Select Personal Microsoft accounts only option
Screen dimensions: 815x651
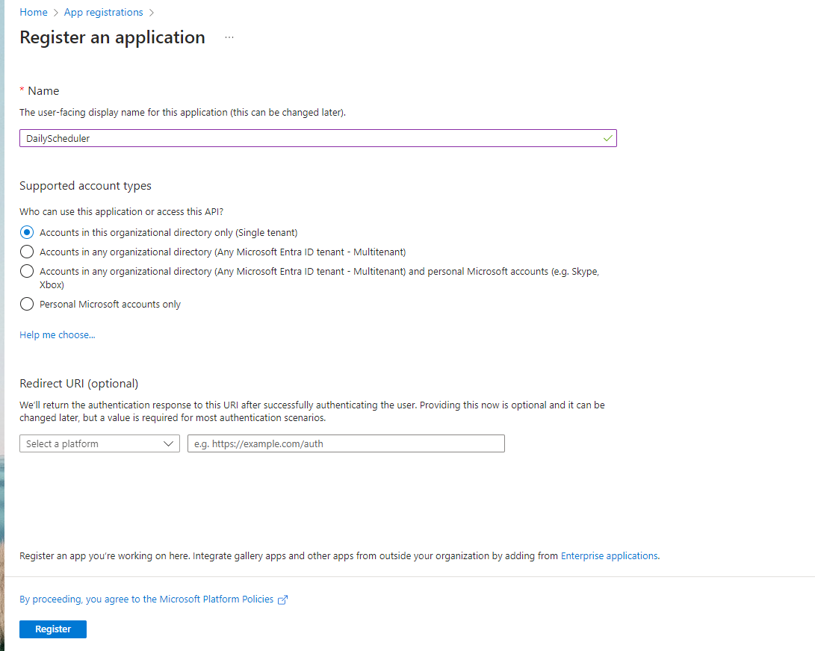[26, 304]
